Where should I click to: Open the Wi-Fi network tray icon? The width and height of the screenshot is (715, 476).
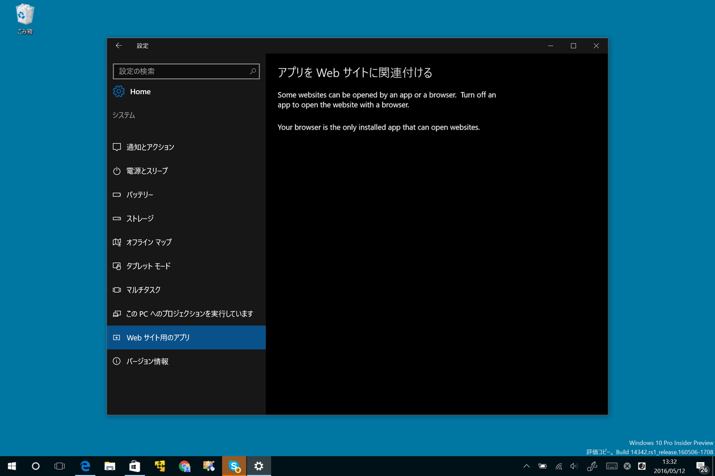tap(559, 466)
